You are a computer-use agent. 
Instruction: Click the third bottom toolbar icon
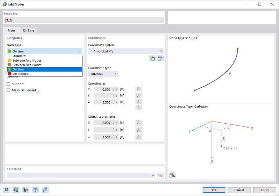click(x=26, y=190)
